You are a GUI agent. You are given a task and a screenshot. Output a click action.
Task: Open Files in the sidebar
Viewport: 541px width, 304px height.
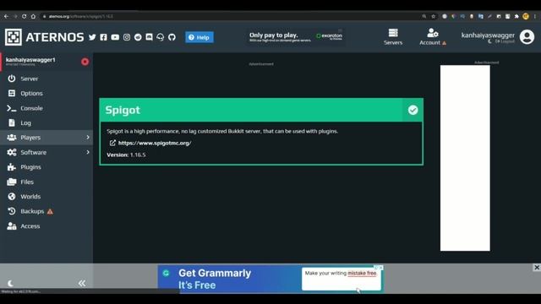[x=46, y=182]
